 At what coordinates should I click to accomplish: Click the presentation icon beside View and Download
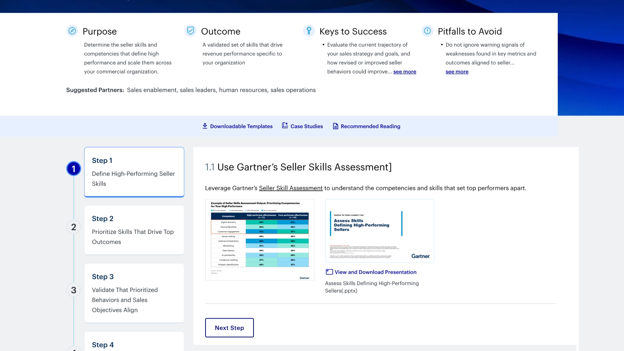329,271
